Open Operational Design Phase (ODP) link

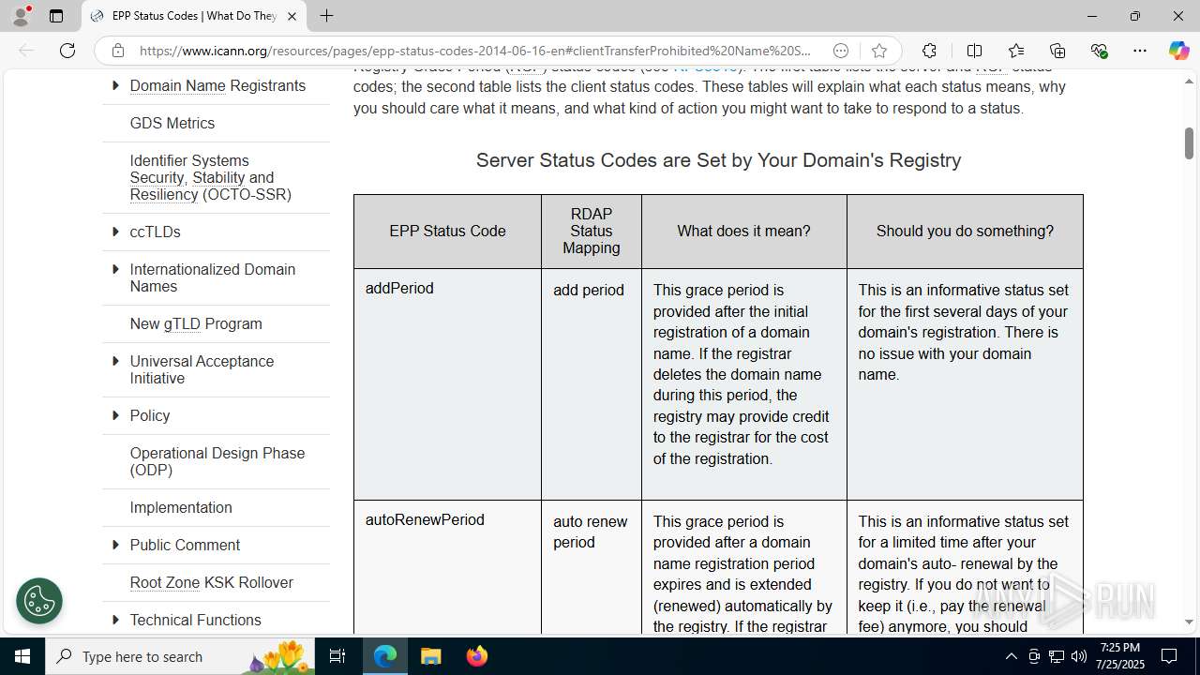tap(217, 461)
